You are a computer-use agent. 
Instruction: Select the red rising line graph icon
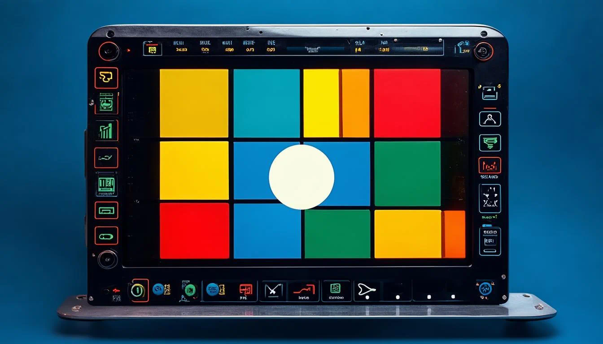coord(303,291)
